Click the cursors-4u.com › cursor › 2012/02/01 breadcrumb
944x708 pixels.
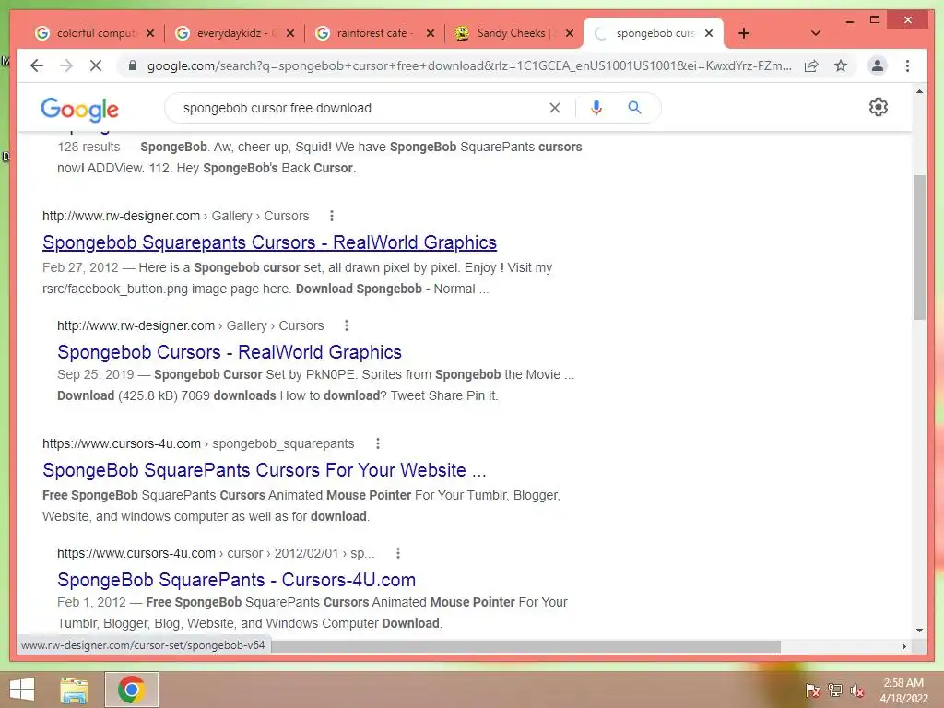pyautogui.click(x=216, y=553)
